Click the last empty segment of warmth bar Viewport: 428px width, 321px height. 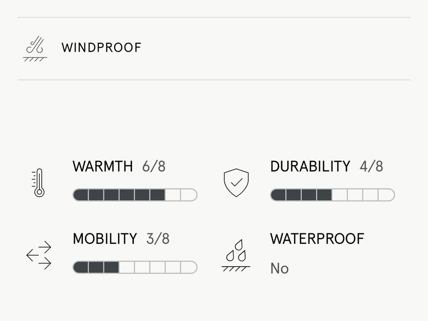click(x=189, y=195)
